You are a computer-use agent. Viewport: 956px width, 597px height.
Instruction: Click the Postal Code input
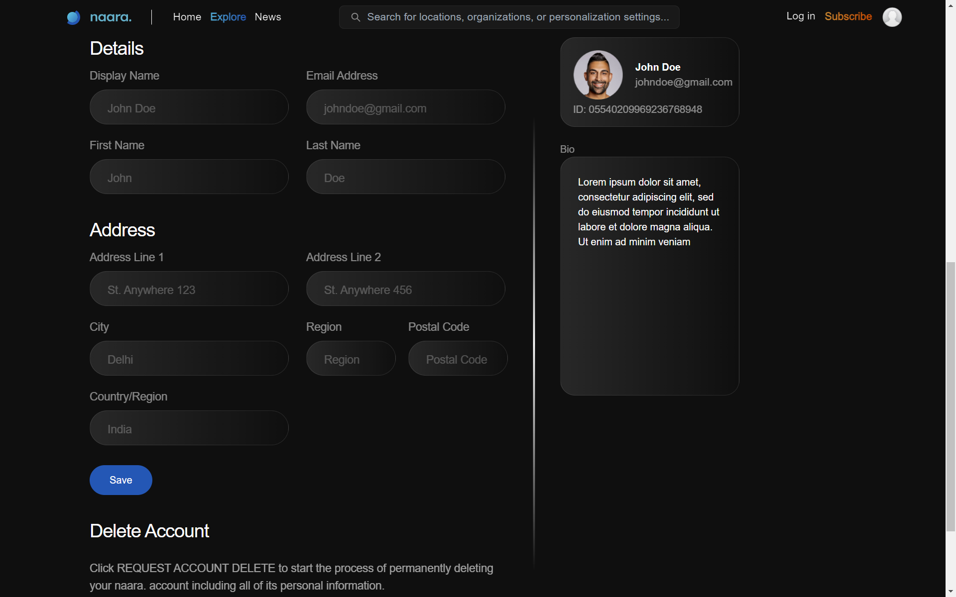458,359
